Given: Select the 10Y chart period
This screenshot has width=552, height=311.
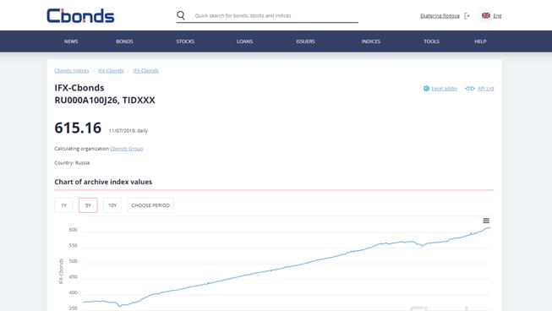Looking at the screenshot, I should [112, 205].
